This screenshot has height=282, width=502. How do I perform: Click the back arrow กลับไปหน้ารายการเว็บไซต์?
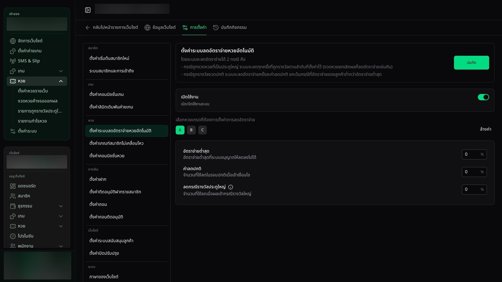coord(88,28)
